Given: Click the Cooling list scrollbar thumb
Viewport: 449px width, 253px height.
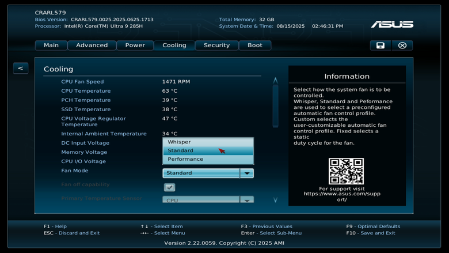Looking at the screenshot, I should tap(276, 106).
